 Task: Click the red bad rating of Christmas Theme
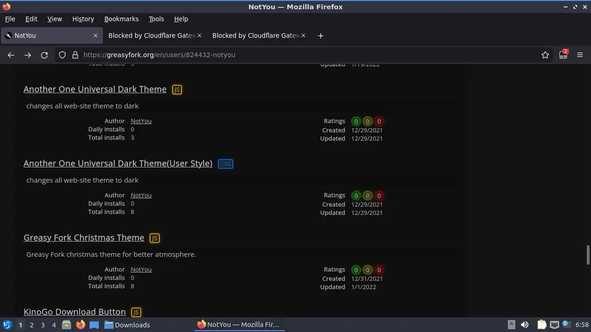[379, 270]
